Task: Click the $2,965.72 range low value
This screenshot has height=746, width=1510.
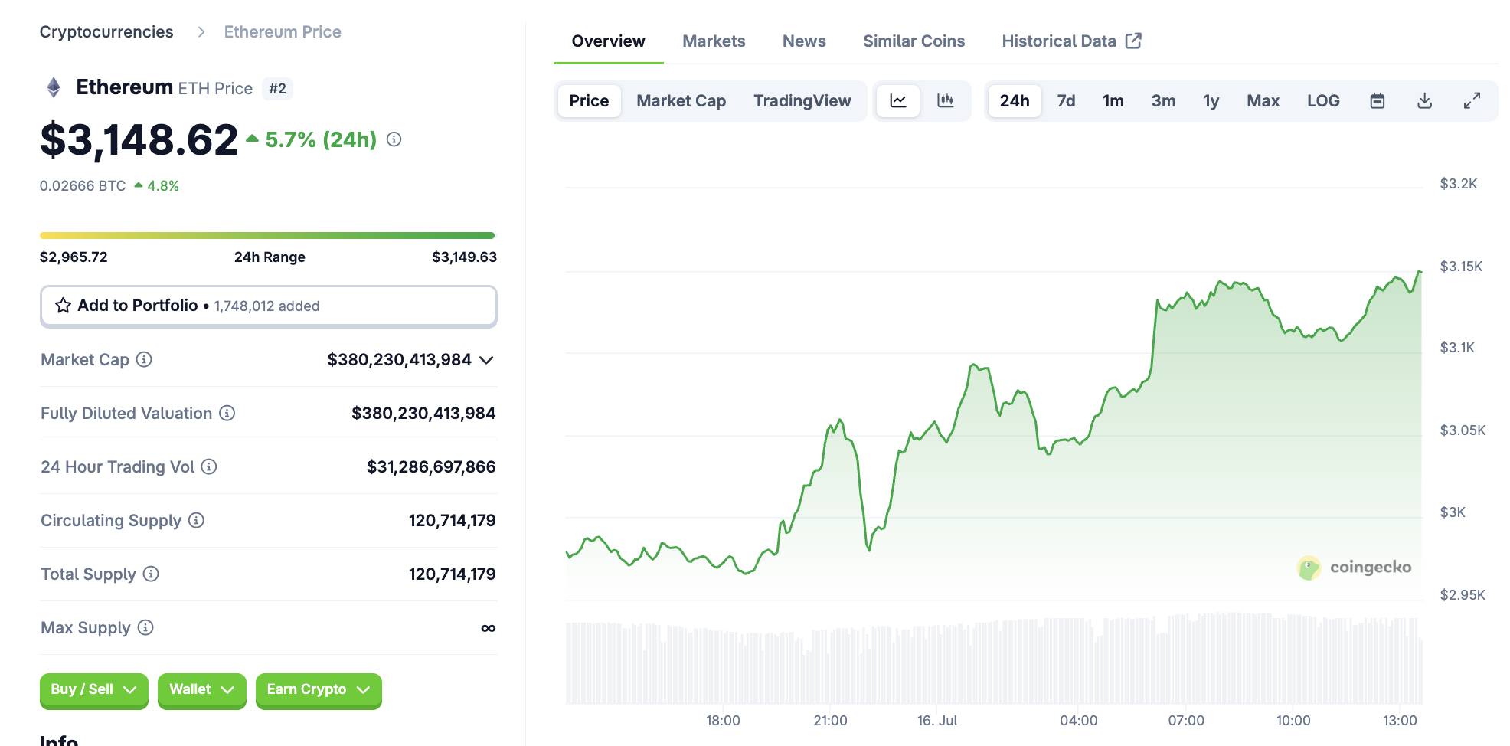Action: point(74,257)
